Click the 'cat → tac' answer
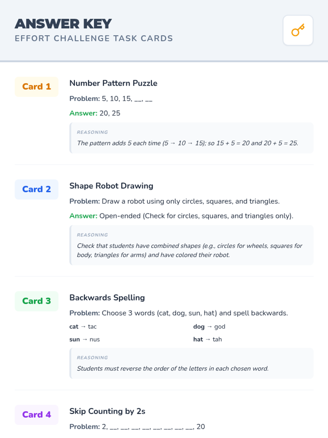 (x=83, y=327)
